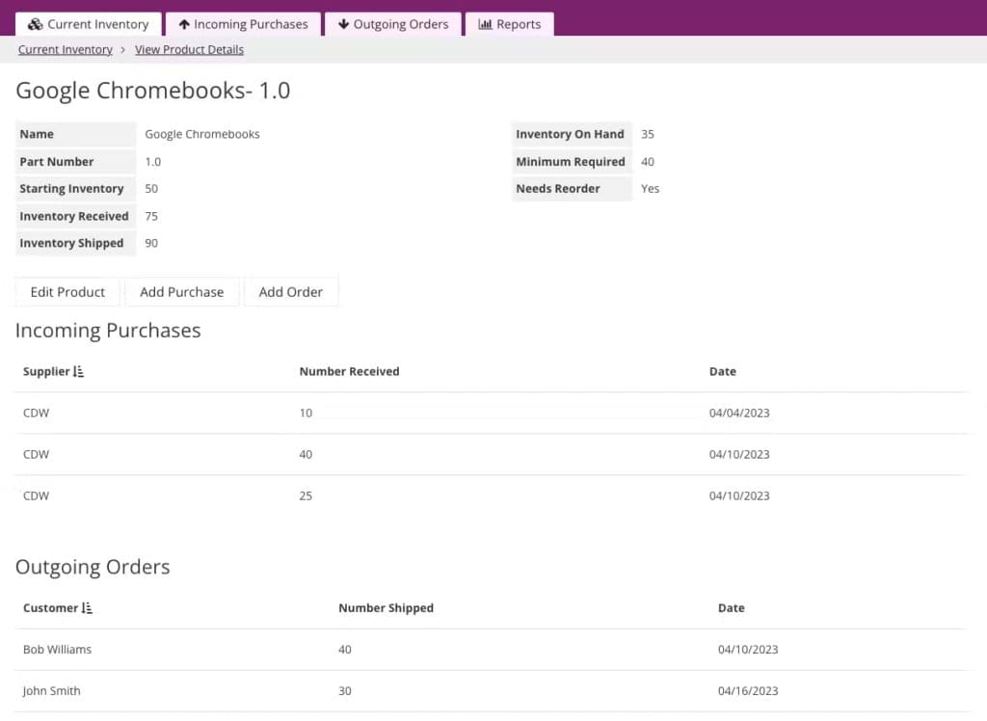Screen dimensions: 987x721
Task: Open Bob Williams outgoing order row
Action: (x=57, y=650)
